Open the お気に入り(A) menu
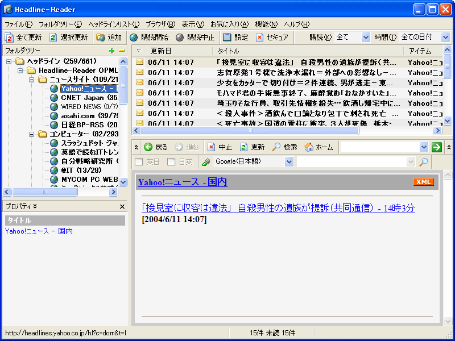This screenshot has height=341, width=455. click(230, 24)
